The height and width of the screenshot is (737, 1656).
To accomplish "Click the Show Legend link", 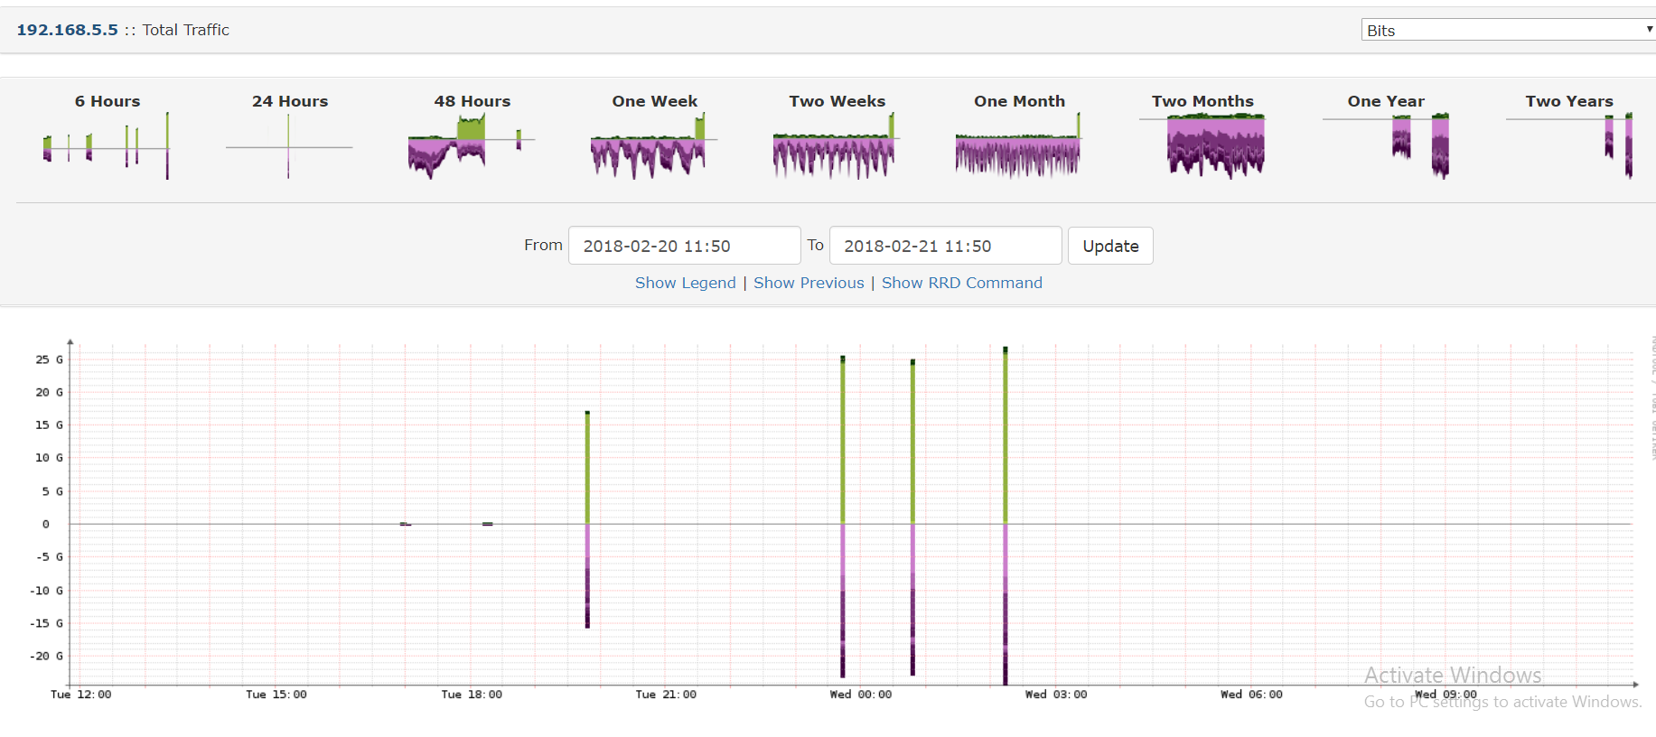I will tap(685, 283).
